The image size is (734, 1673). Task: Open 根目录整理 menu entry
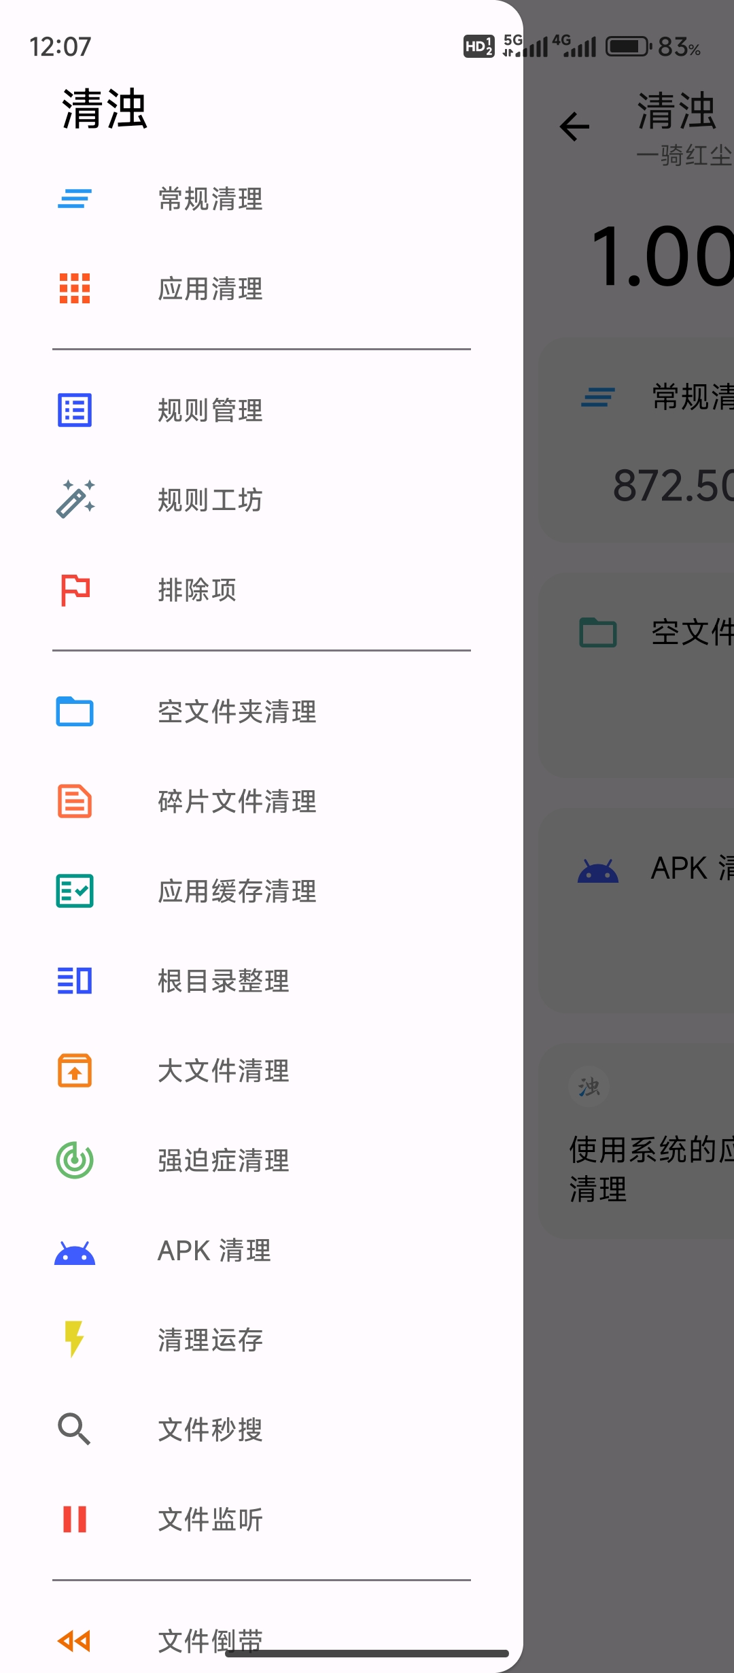pyautogui.click(x=223, y=981)
